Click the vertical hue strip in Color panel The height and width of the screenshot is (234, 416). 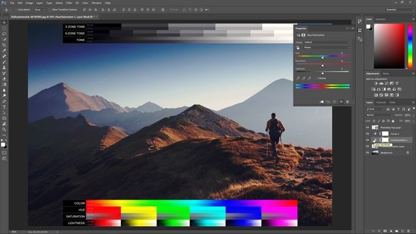[410, 46]
